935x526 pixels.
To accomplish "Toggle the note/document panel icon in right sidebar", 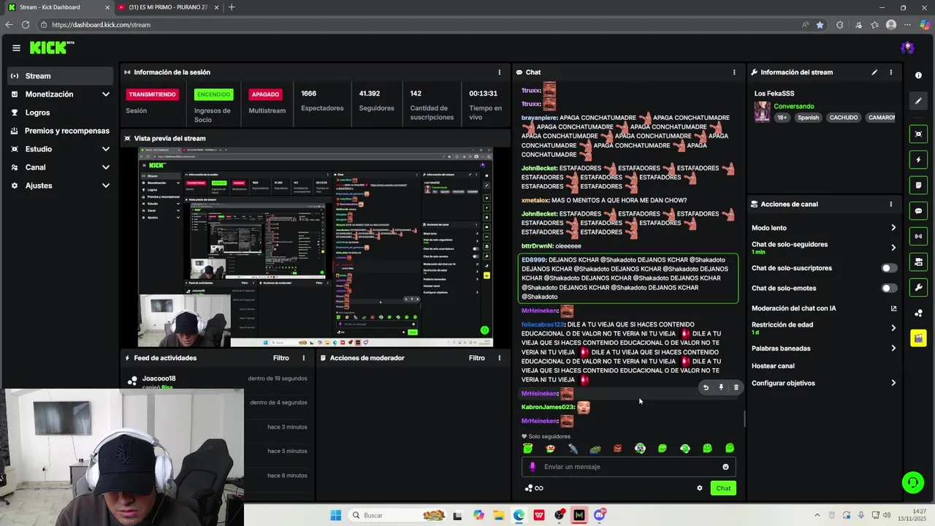I will pos(918,185).
